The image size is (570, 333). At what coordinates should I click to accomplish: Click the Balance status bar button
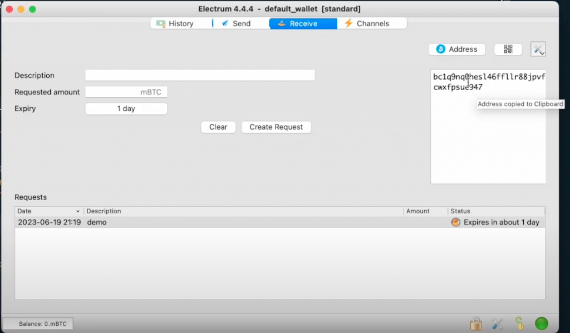(38, 324)
